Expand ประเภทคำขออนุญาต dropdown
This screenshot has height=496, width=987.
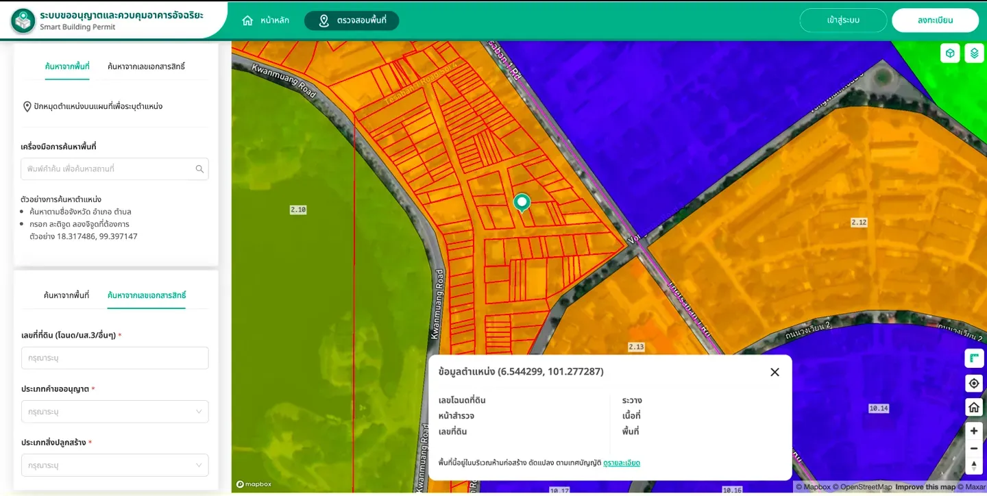115,412
